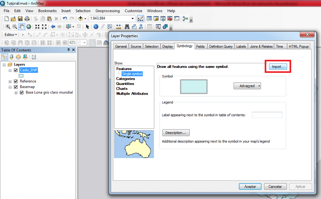Image resolution: width=321 pixels, height=199 pixels.
Task: Uncheck the Cadiz_ENP layer checkbox
Action: coord(16,70)
